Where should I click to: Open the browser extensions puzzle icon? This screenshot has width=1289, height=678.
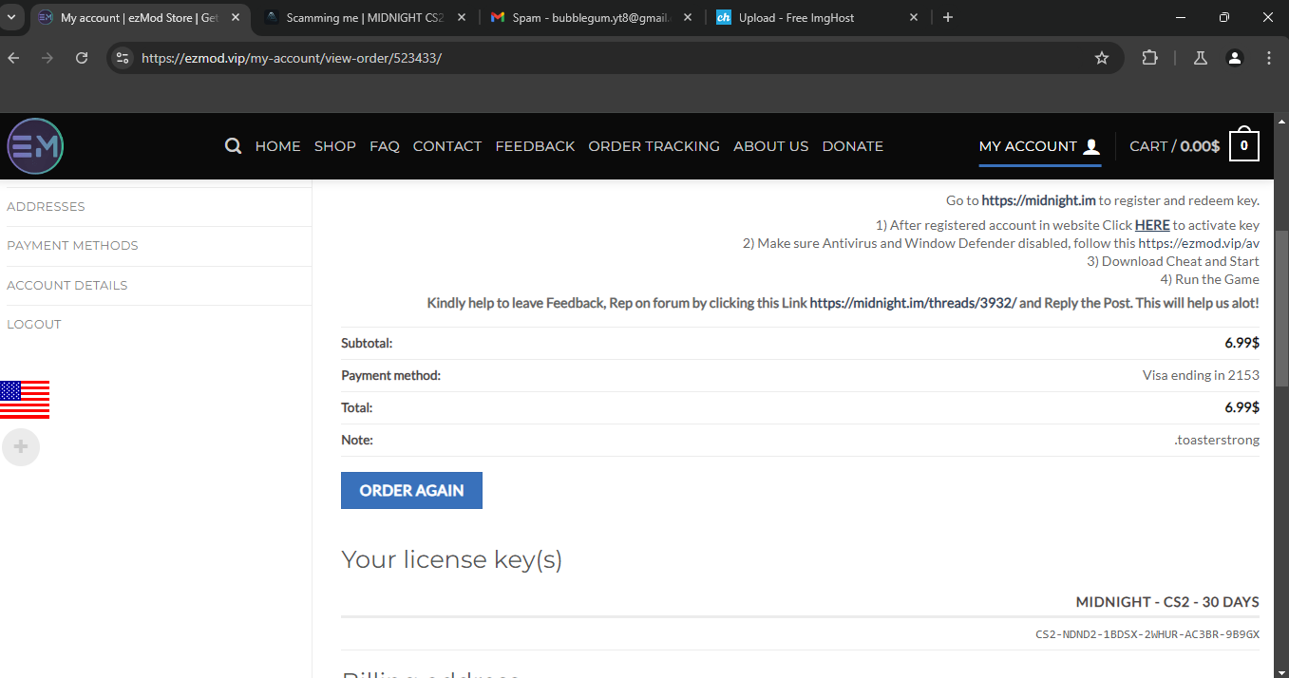pyautogui.click(x=1149, y=58)
